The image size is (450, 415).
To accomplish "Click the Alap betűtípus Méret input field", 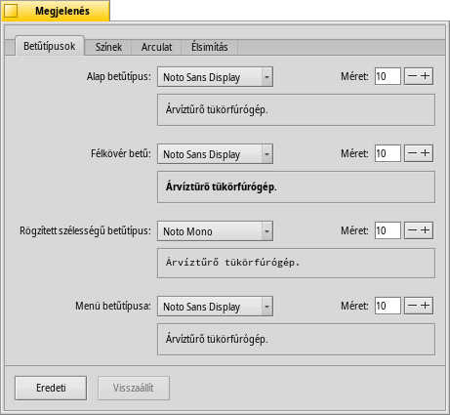I will click(388, 76).
